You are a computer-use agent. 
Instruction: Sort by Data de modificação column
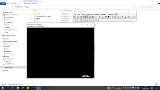(66, 11)
